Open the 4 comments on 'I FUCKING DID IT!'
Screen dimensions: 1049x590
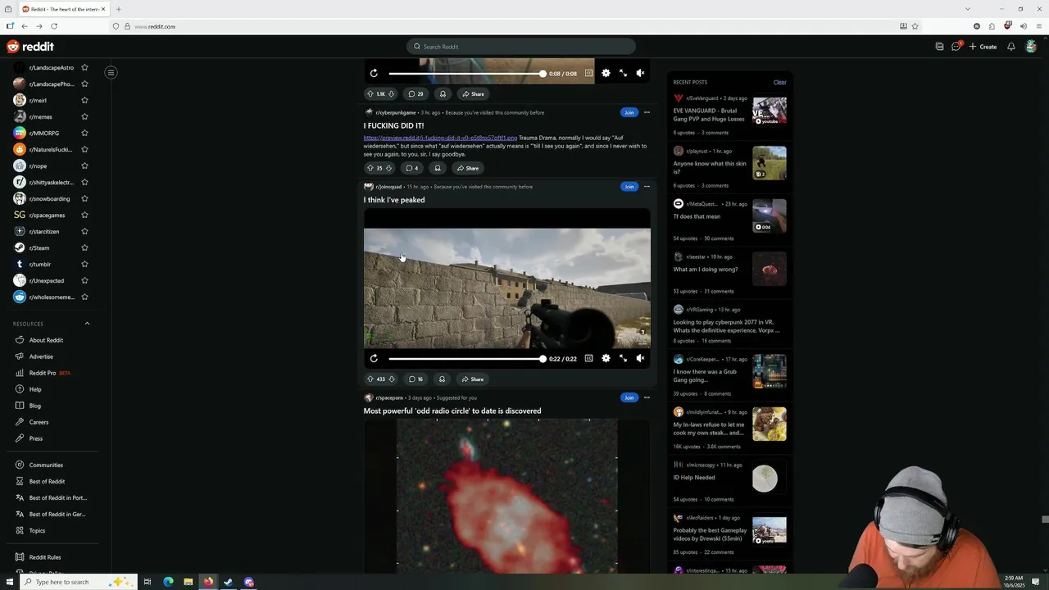pyautogui.click(x=412, y=168)
